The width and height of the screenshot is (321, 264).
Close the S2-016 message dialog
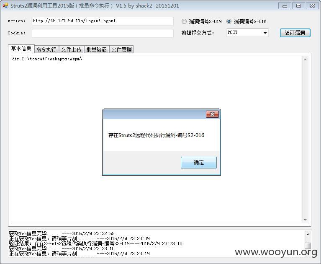point(212,114)
